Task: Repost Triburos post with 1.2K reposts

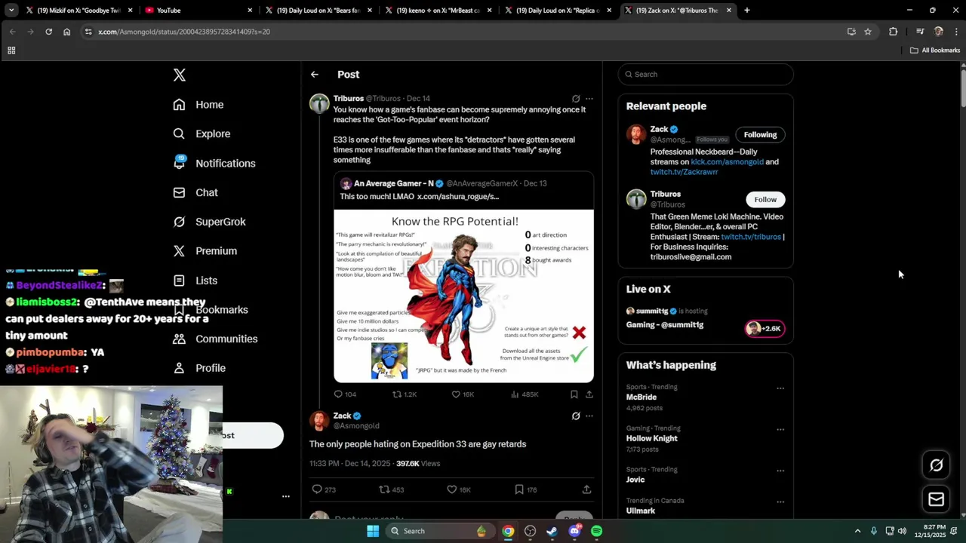Action: [405, 394]
